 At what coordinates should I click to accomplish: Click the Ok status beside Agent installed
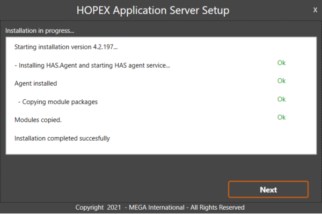[x=281, y=81]
